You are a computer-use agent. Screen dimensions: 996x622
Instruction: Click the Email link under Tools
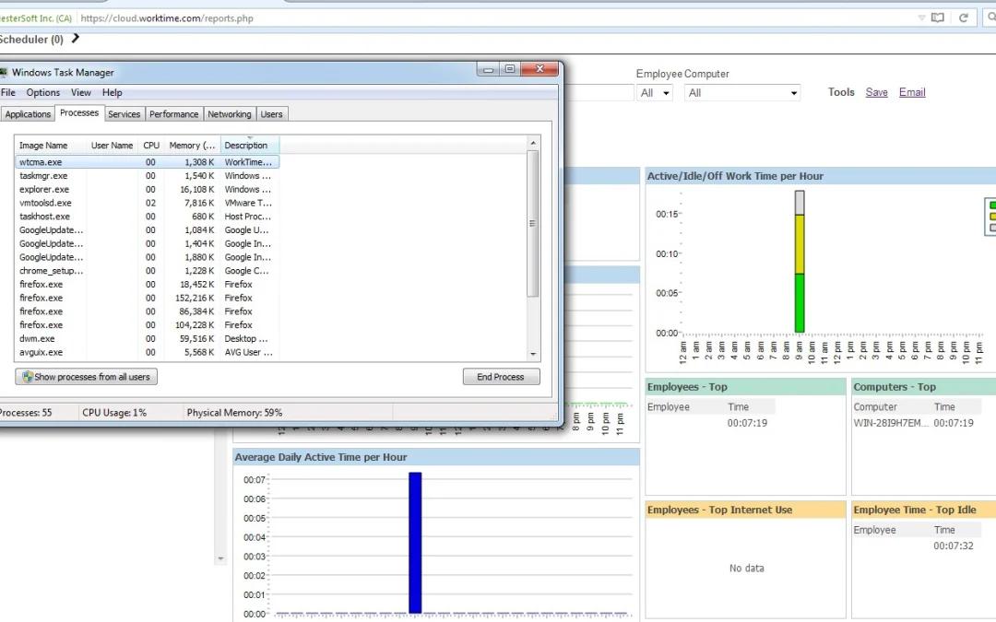(x=912, y=93)
